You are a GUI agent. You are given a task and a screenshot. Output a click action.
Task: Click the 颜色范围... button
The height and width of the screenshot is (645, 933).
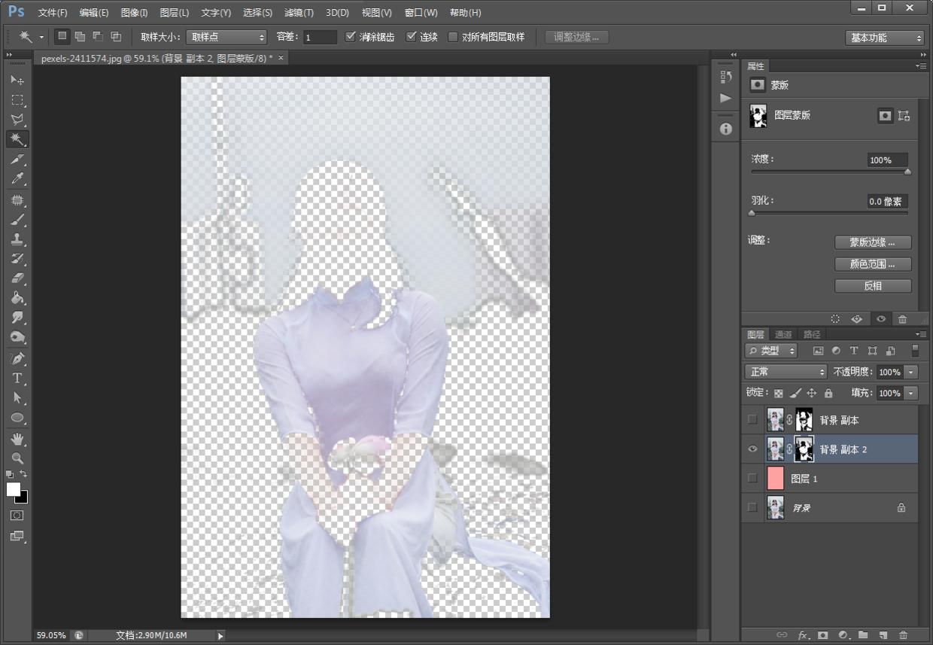click(x=873, y=264)
